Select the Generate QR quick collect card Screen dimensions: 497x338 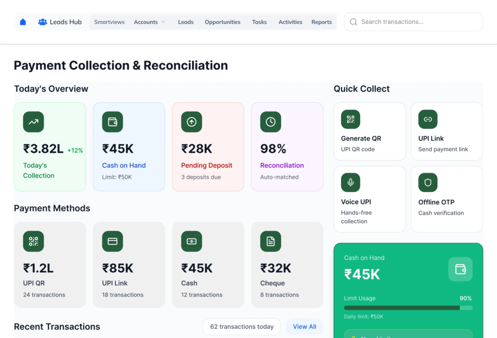(369, 131)
